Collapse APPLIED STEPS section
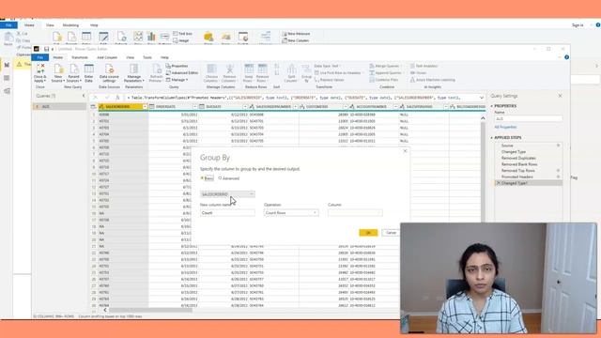This screenshot has width=601, height=338. pos(492,138)
